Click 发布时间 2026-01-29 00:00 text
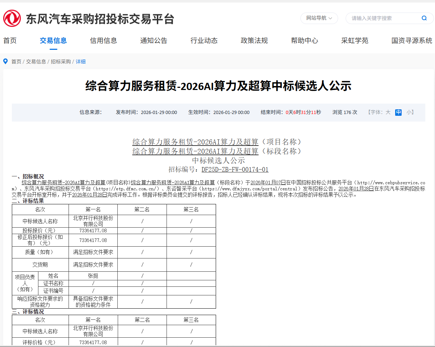The width and height of the screenshot is (435, 347). [x=146, y=112]
